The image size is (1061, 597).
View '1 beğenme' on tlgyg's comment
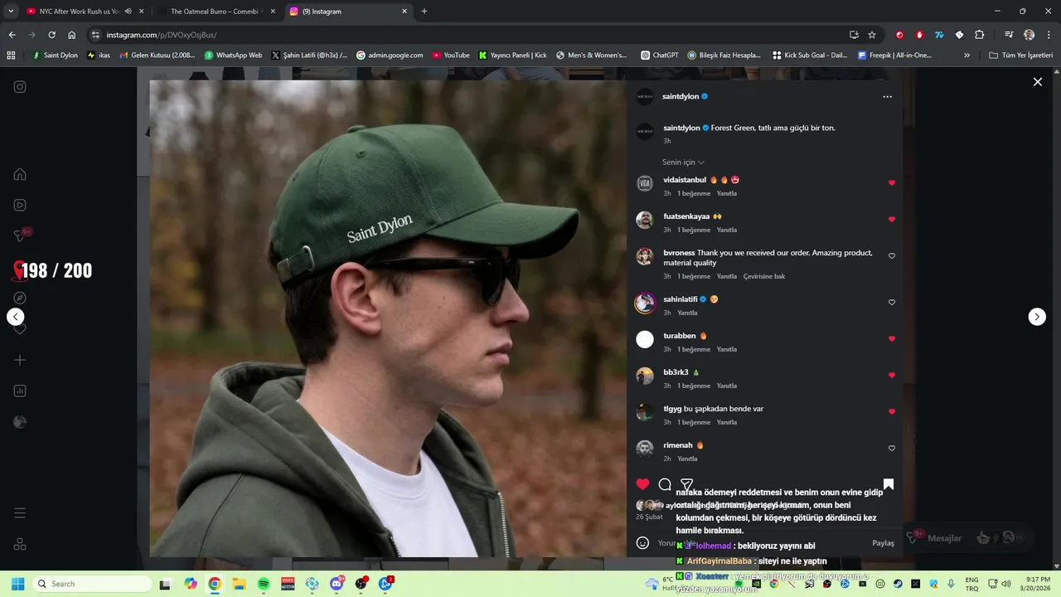pyautogui.click(x=694, y=422)
